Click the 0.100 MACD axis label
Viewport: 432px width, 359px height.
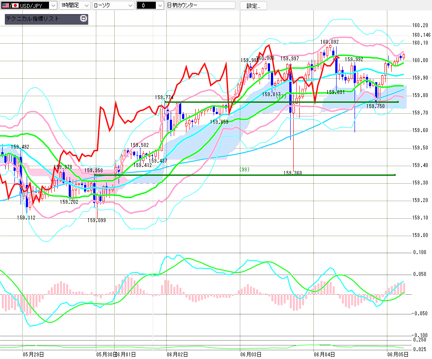[x=420, y=252]
